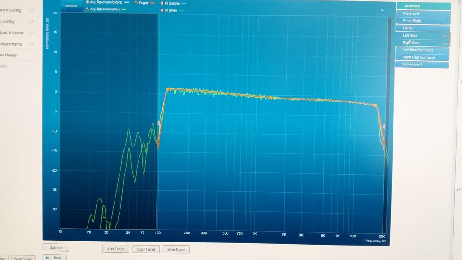Select the target curve point near 1.5 kHz

tap(271, 97)
